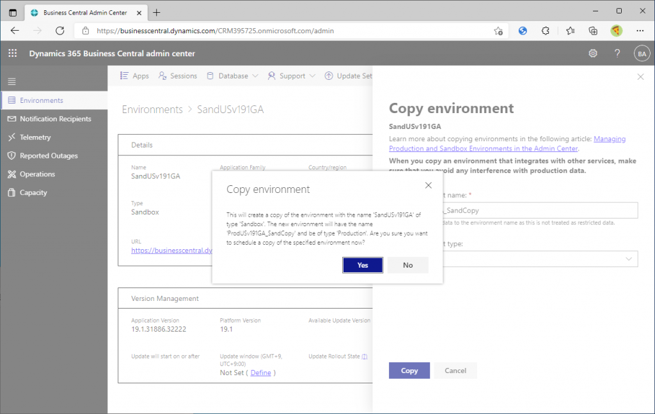Click the new environment name field

tap(541, 210)
